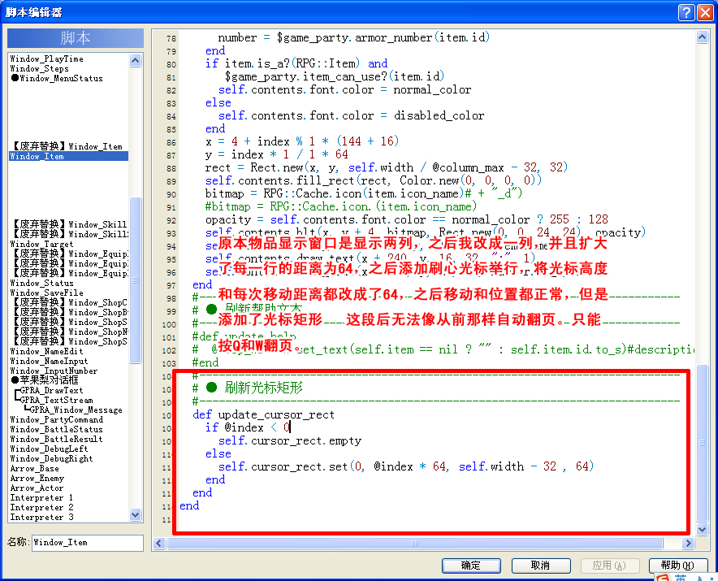
Task: Click the script list scroll-up arrow
Action: 135,60
